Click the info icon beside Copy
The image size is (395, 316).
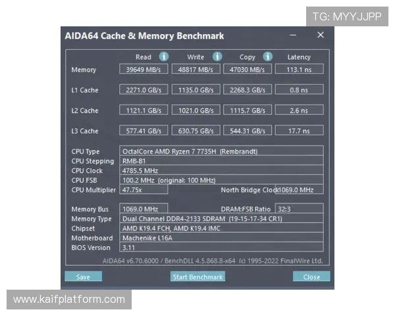click(268, 57)
